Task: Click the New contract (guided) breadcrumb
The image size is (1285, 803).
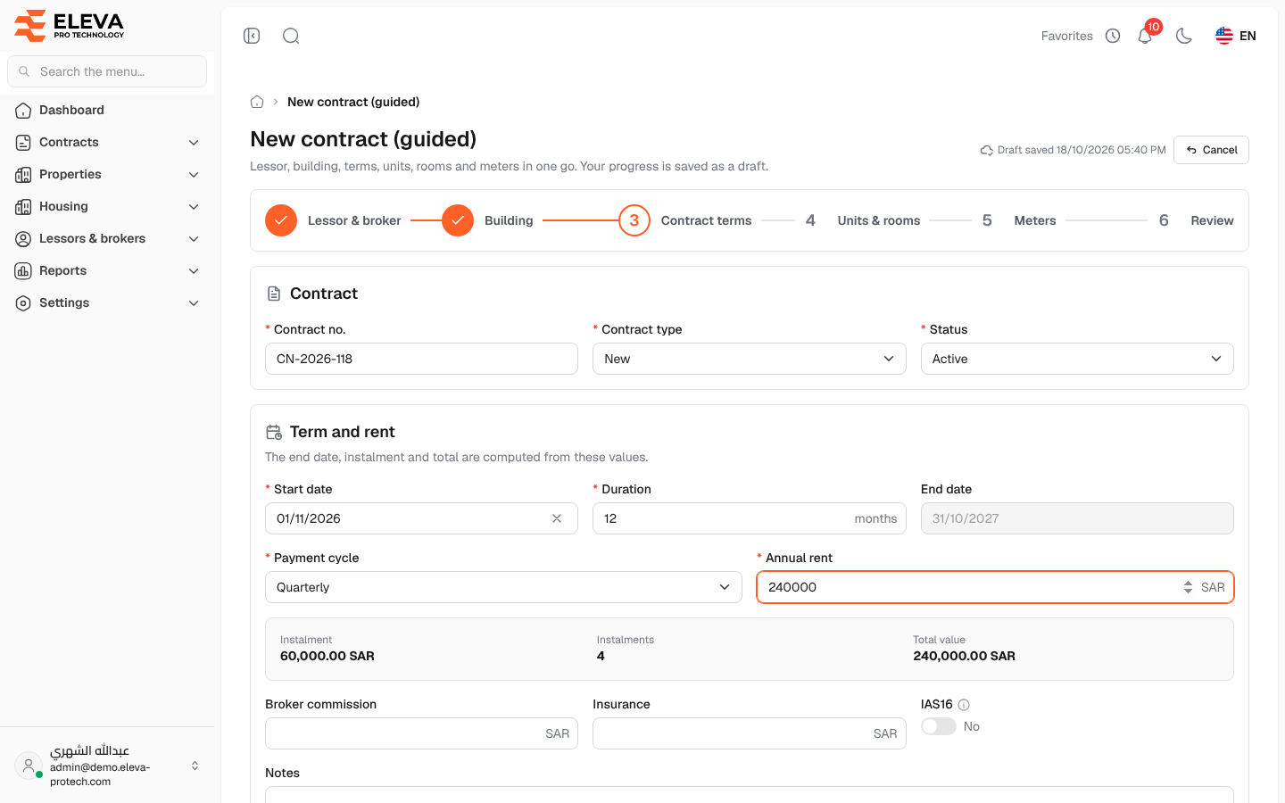Action: pos(353,102)
